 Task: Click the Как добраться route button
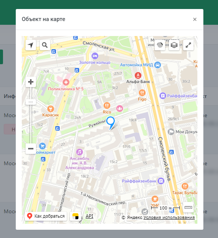(x=46, y=216)
